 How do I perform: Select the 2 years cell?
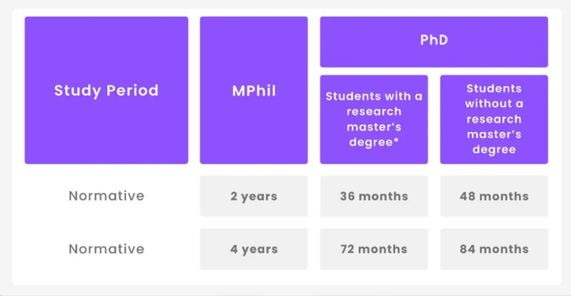(254, 196)
